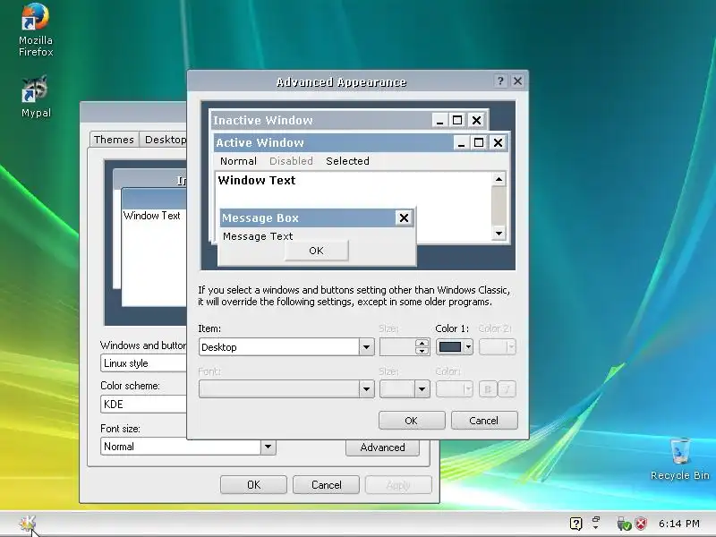Viewport: 716px width, 537px height.
Task: Click Window Text in Display Properties preview
Action: pyautogui.click(x=151, y=216)
